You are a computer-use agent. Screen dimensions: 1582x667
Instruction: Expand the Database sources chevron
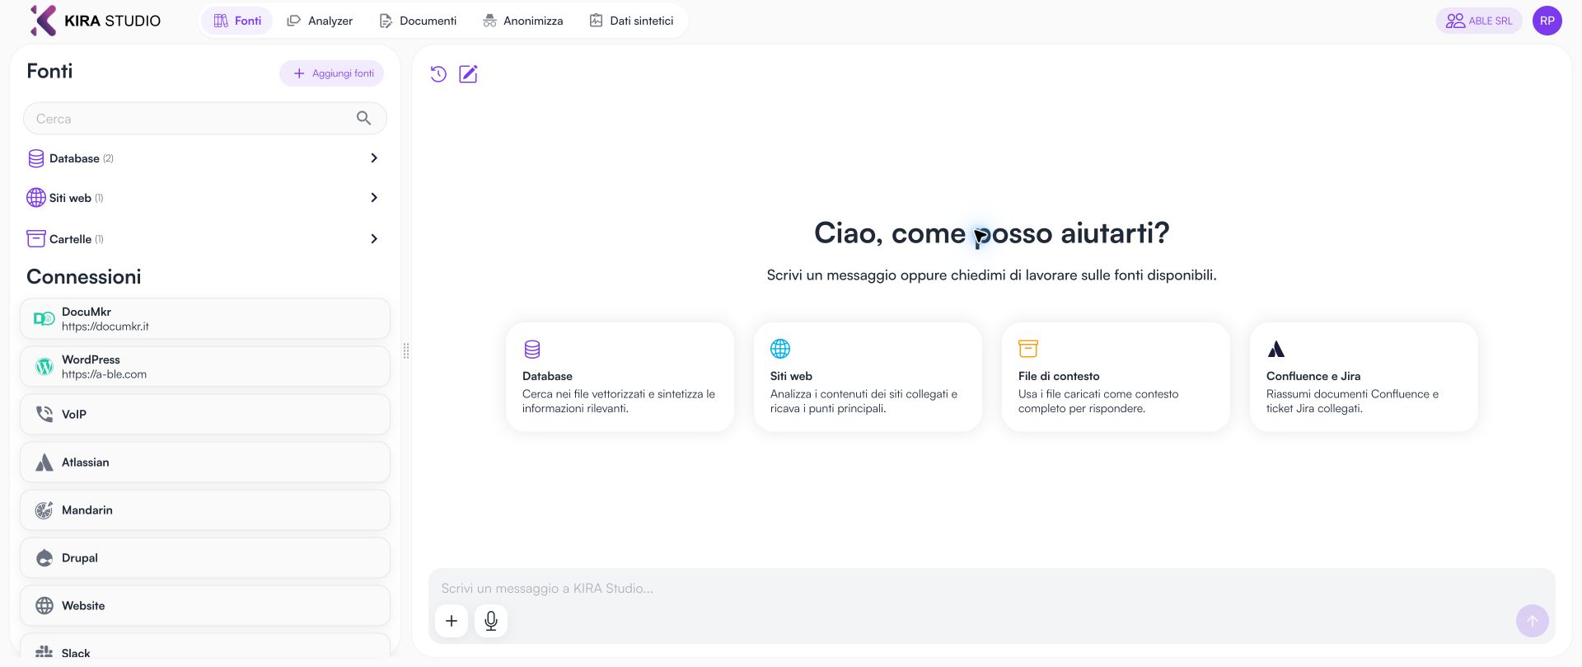[x=374, y=158]
